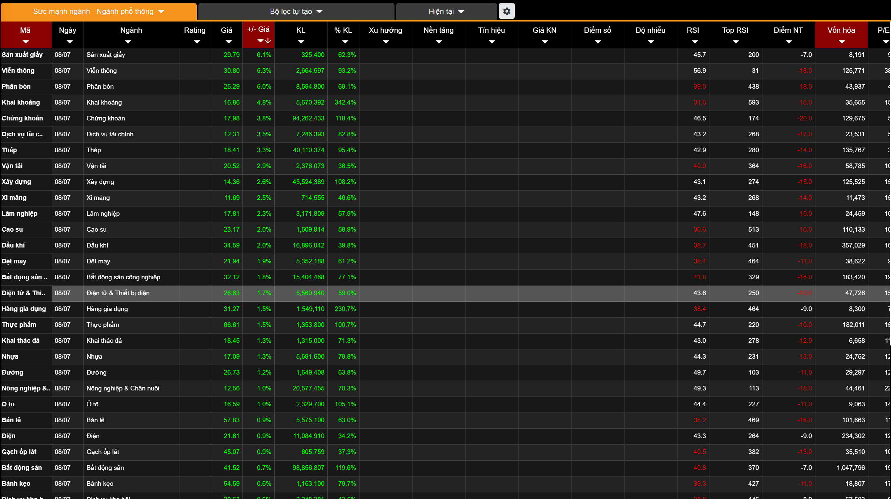The height and width of the screenshot is (499, 891).
Task: Open filter arrow under Top RSI column
Action: tap(735, 42)
